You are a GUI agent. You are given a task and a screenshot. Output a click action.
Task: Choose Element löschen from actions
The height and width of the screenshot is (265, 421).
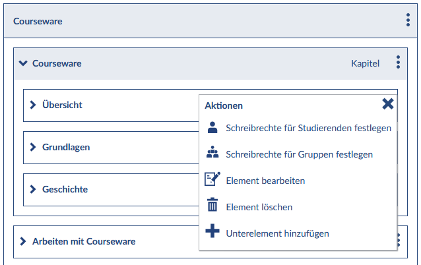(259, 207)
